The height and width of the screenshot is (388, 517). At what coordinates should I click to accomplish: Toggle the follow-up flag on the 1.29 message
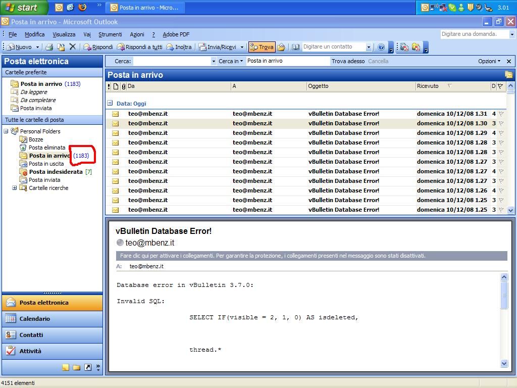click(501, 133)
